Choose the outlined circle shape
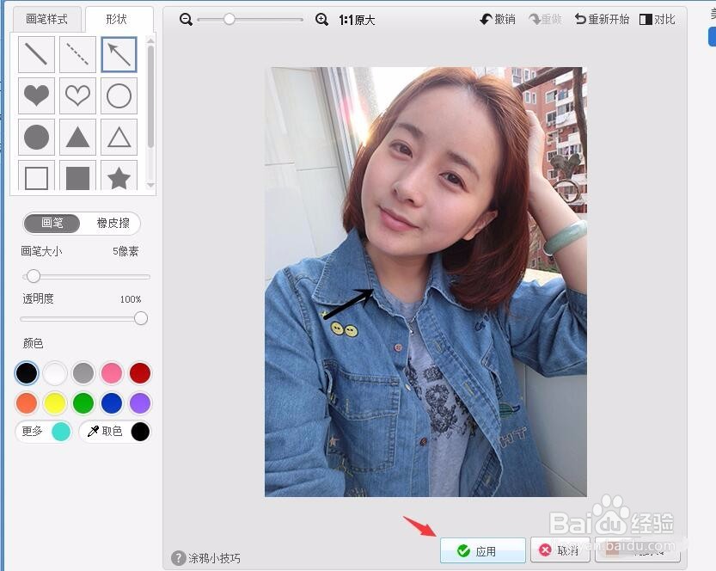This screenshot has width=716, height=571. pos(119,95)
